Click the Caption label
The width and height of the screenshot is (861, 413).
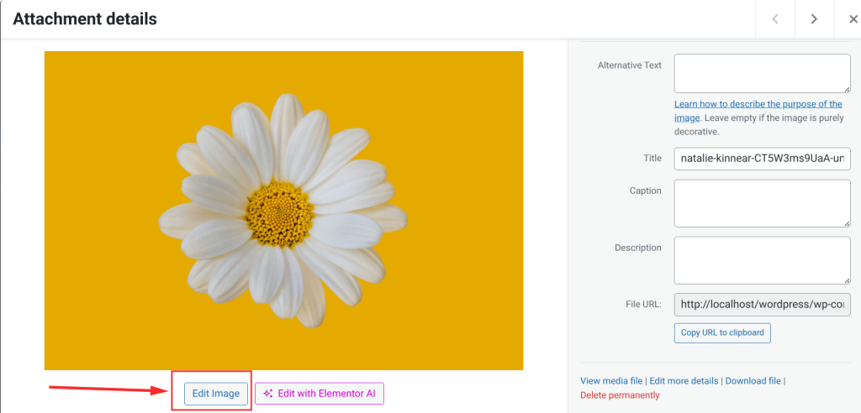pyautogui.click(x=646, y=191)
